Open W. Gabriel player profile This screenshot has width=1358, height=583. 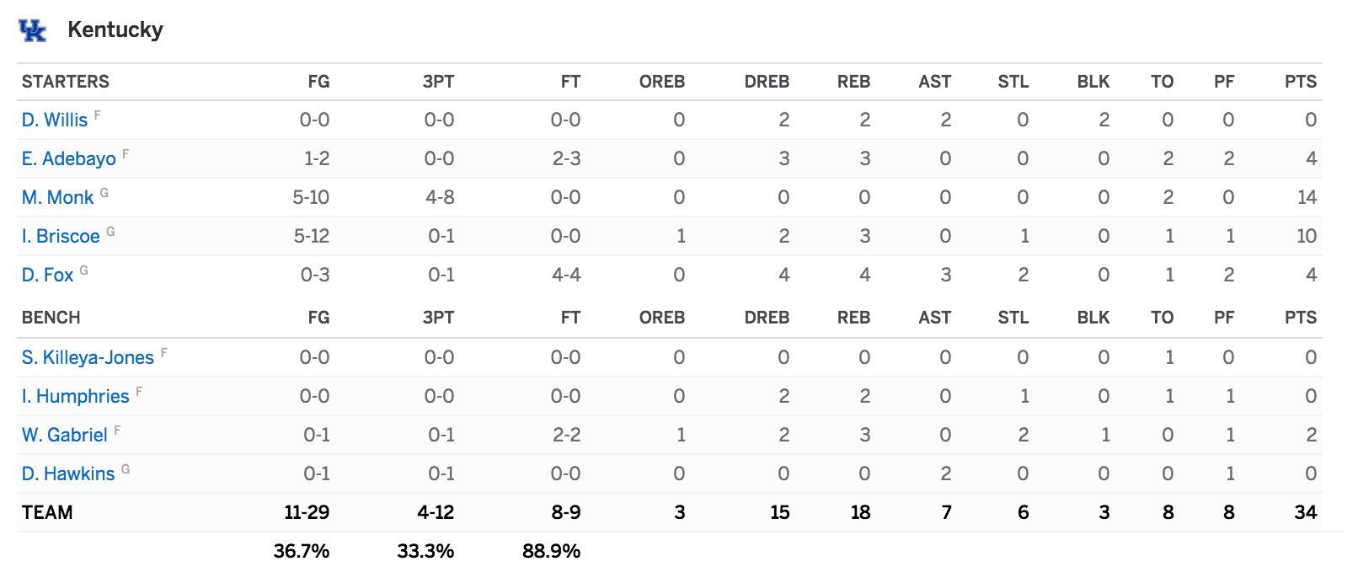pos(65,435)
